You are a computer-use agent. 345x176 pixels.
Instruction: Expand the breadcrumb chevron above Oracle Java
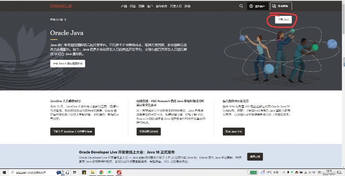[66, 20]
